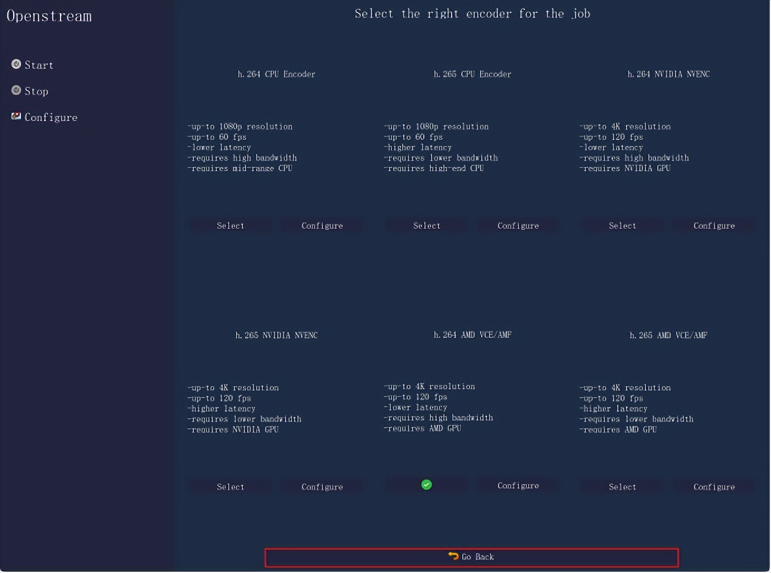Click "requires AMD GPU" under h.264 AMD VCE/AMF
The height and width of the screenshot is (573, 771).
click(422, 428)
